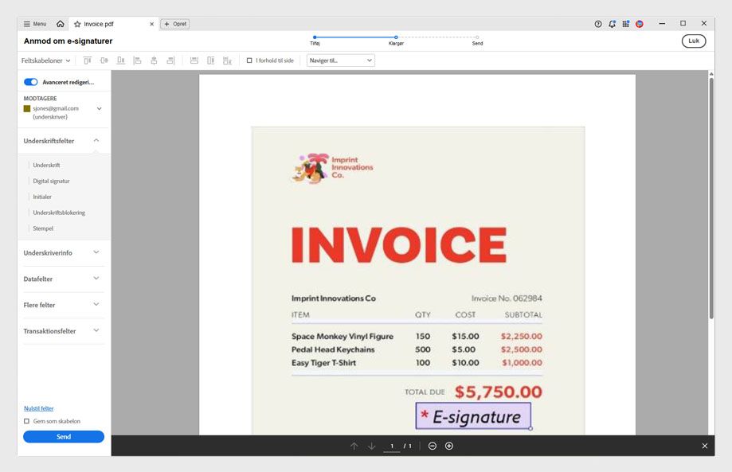
Task: Align fields horizontal center icon
Action: [154, 60]
